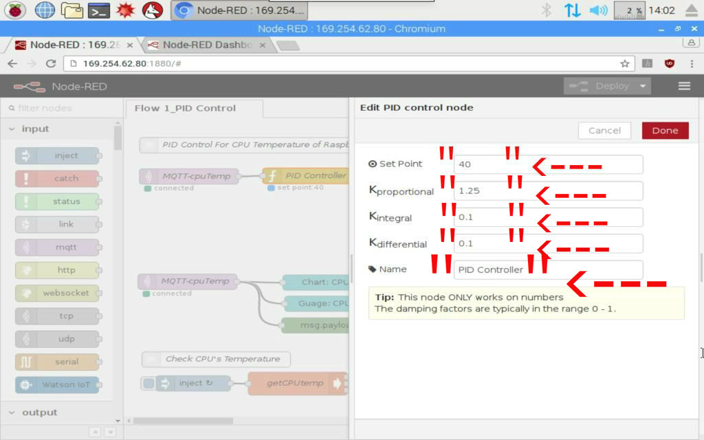
Task: Select the inject node in the palette
Action: pyautogui.click(x=57, y=155)
